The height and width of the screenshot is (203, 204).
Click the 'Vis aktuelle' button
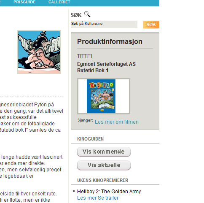click(x=104, y=165)
